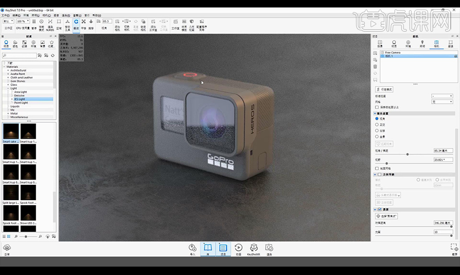
Task: Select the Shift lens radio button
Action: pos(377,130)
